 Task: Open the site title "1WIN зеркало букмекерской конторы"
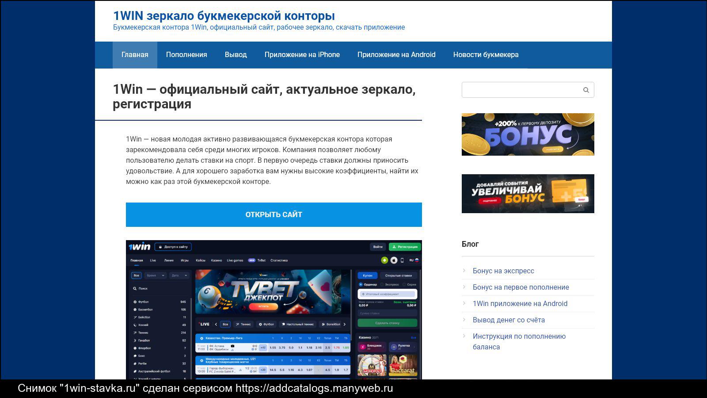224,15
